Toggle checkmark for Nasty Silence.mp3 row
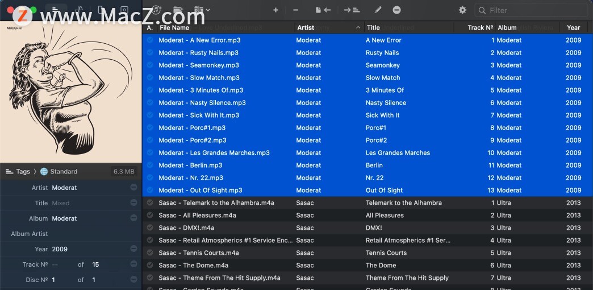This screenshot has height=290, width=593. pos(150,102)
